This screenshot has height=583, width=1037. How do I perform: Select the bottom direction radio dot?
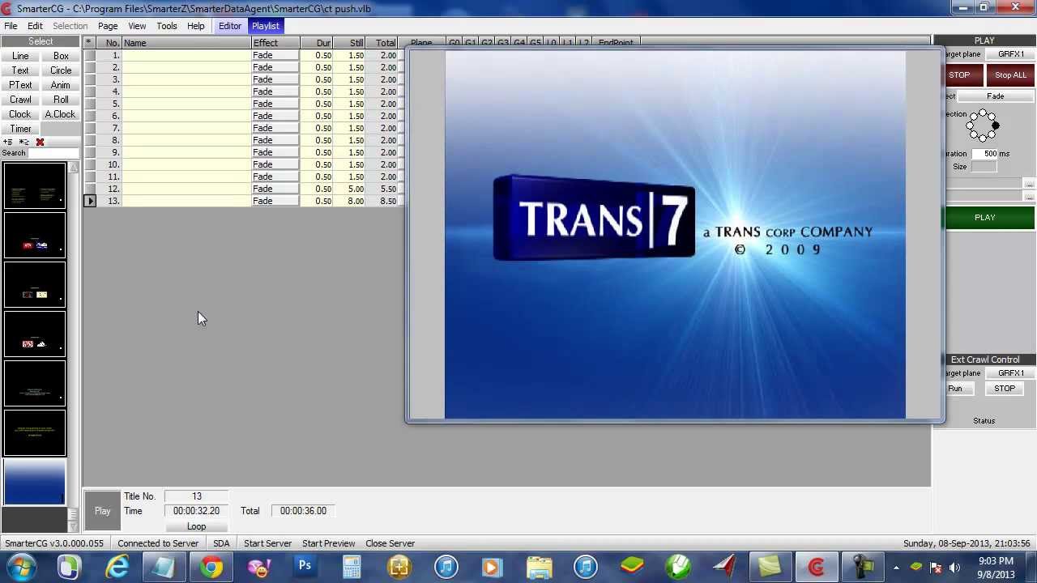pyautogui.click(x=983, y=138)
